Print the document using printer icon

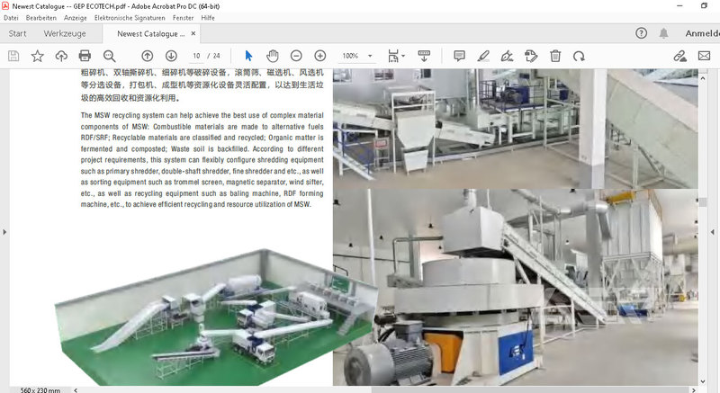coord(85,56)
